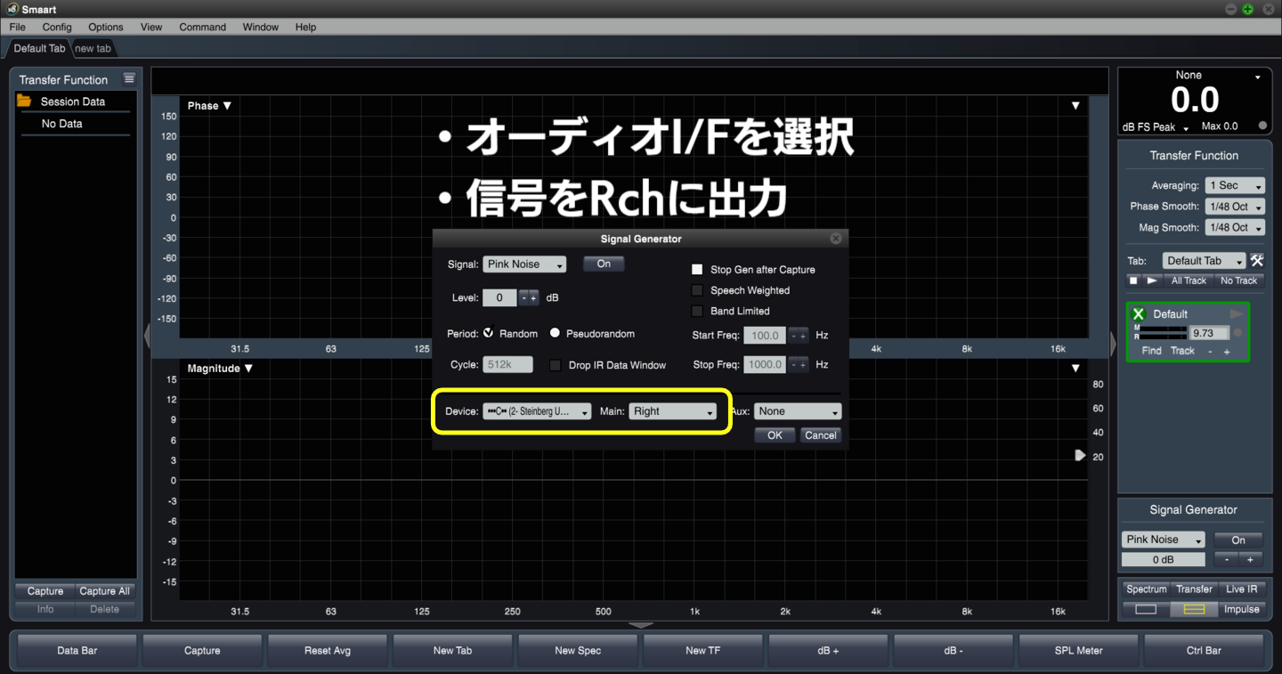Click the Session Data folder icon
This screenshot has height=674, width=1282.
coord(26,101)
